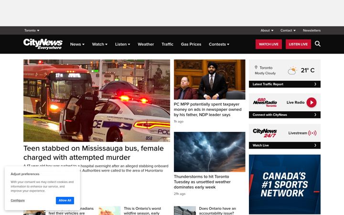
Task: Click thumbnail beside Ontario accountability story
Action: 185,211
